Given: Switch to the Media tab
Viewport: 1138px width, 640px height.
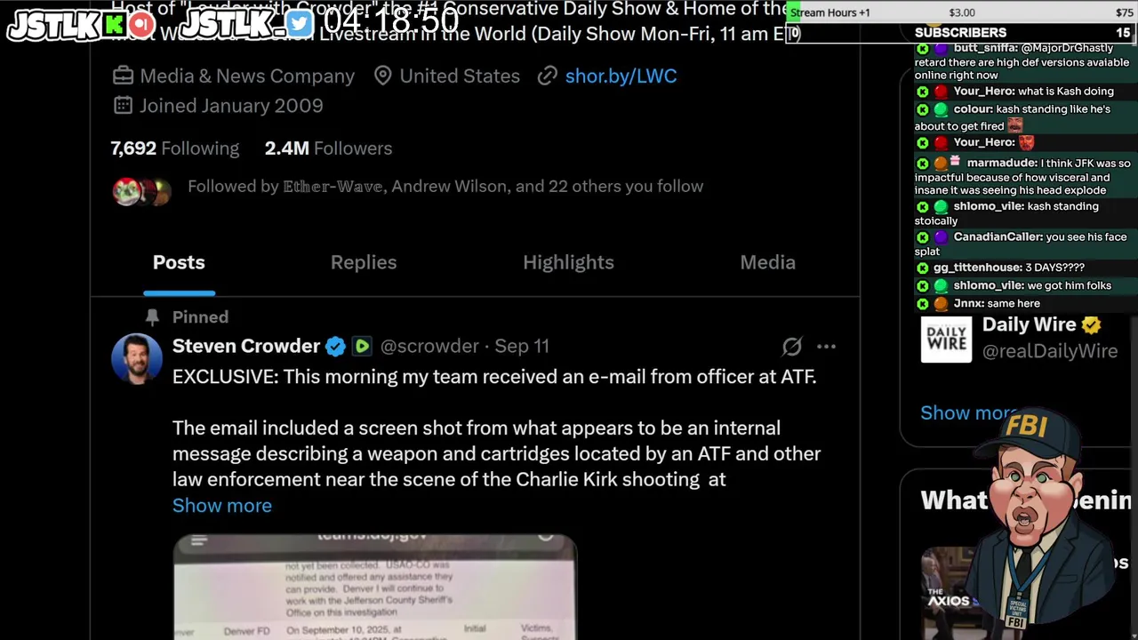Looking at the screenshot, I should pos(767,262).
